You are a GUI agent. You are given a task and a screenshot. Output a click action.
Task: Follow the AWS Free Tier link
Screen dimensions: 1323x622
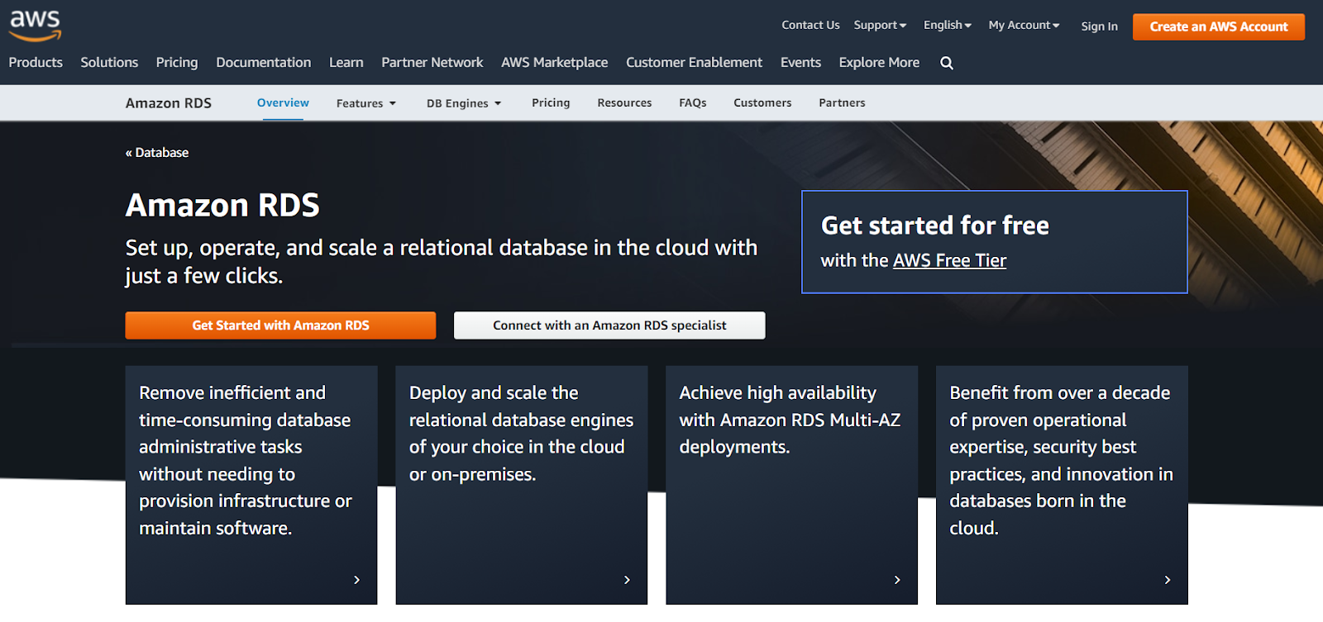click(949, 261)
